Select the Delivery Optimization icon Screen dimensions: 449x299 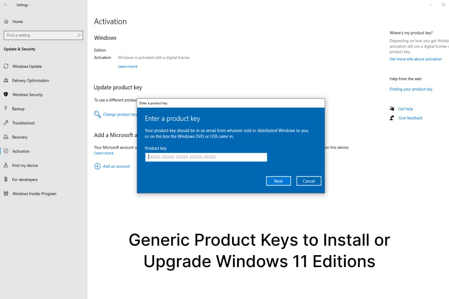tap(6, 80)
